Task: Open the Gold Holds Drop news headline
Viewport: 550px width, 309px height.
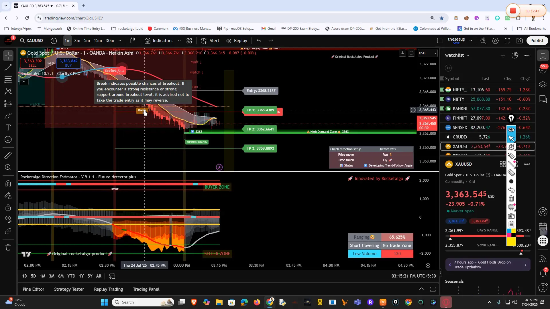Action: point(488,265)
